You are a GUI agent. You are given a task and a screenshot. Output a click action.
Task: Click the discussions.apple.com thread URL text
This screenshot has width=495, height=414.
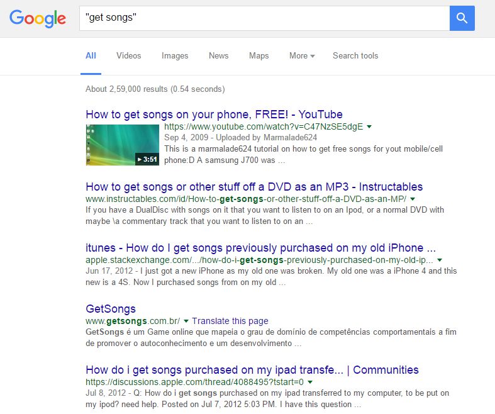pos(194,382)
